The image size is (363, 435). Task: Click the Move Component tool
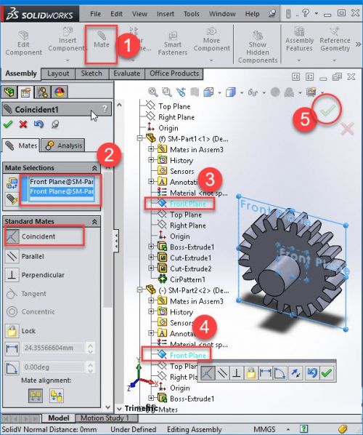[x=211, y=39]
